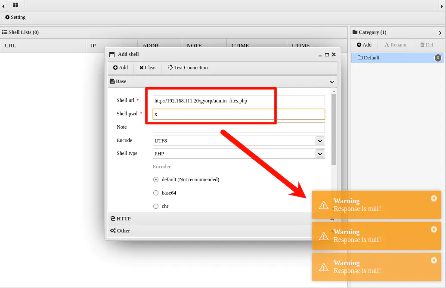Choose the base64 encoder option

point(156,193)
